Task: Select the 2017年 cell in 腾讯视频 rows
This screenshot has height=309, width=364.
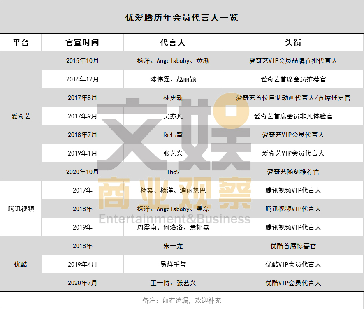Action: pos(82,190)
